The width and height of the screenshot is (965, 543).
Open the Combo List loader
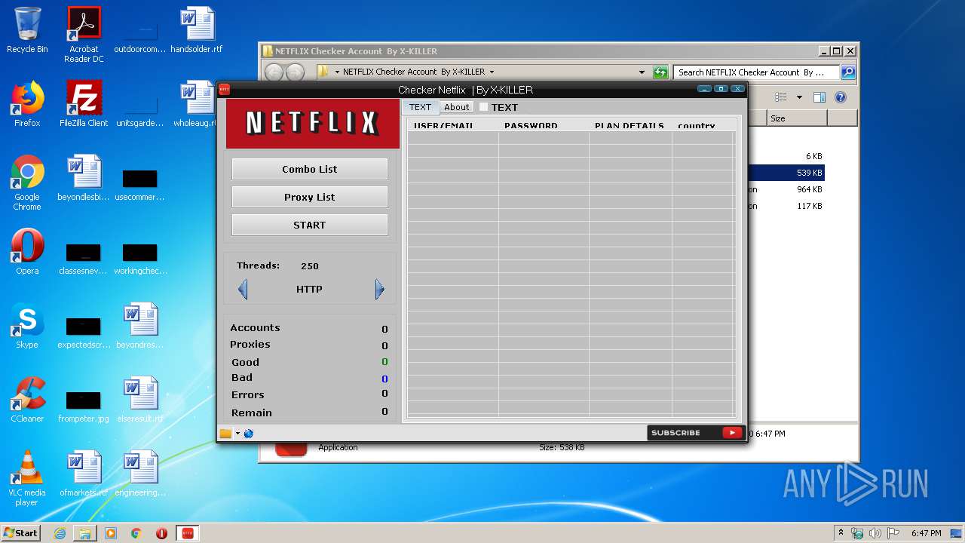310,169
